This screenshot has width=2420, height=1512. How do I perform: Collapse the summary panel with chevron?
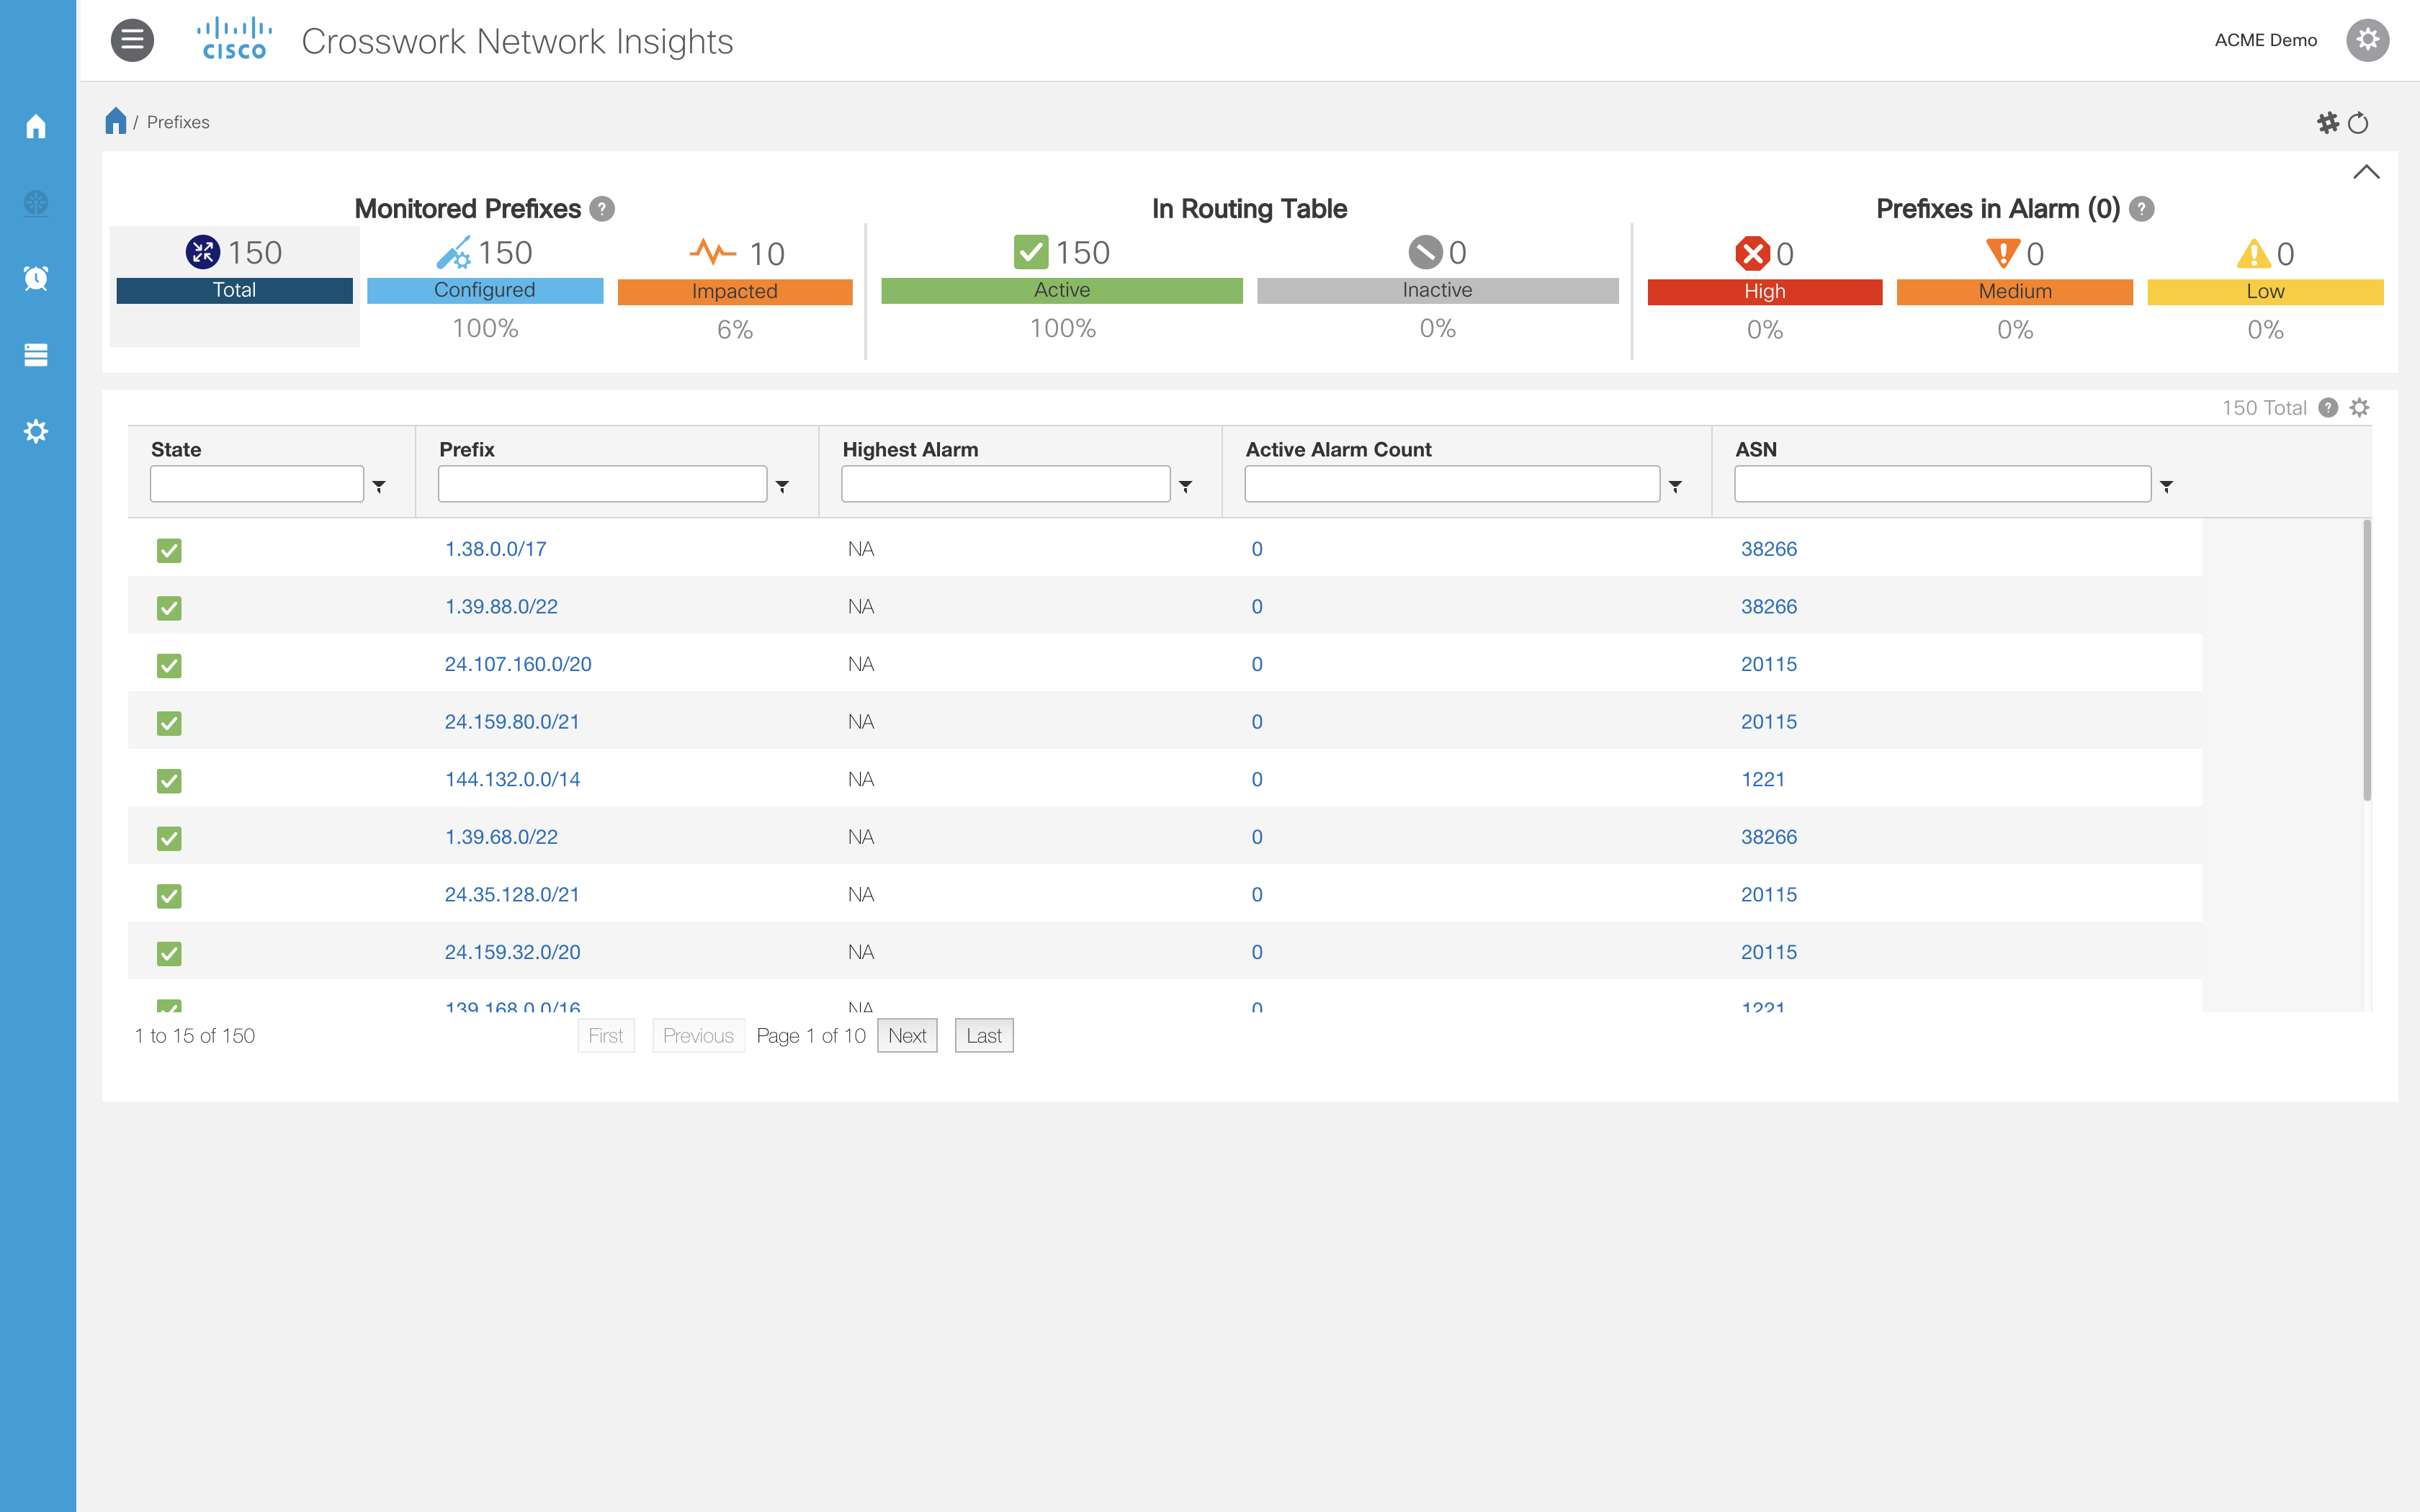click(2366, 172)
